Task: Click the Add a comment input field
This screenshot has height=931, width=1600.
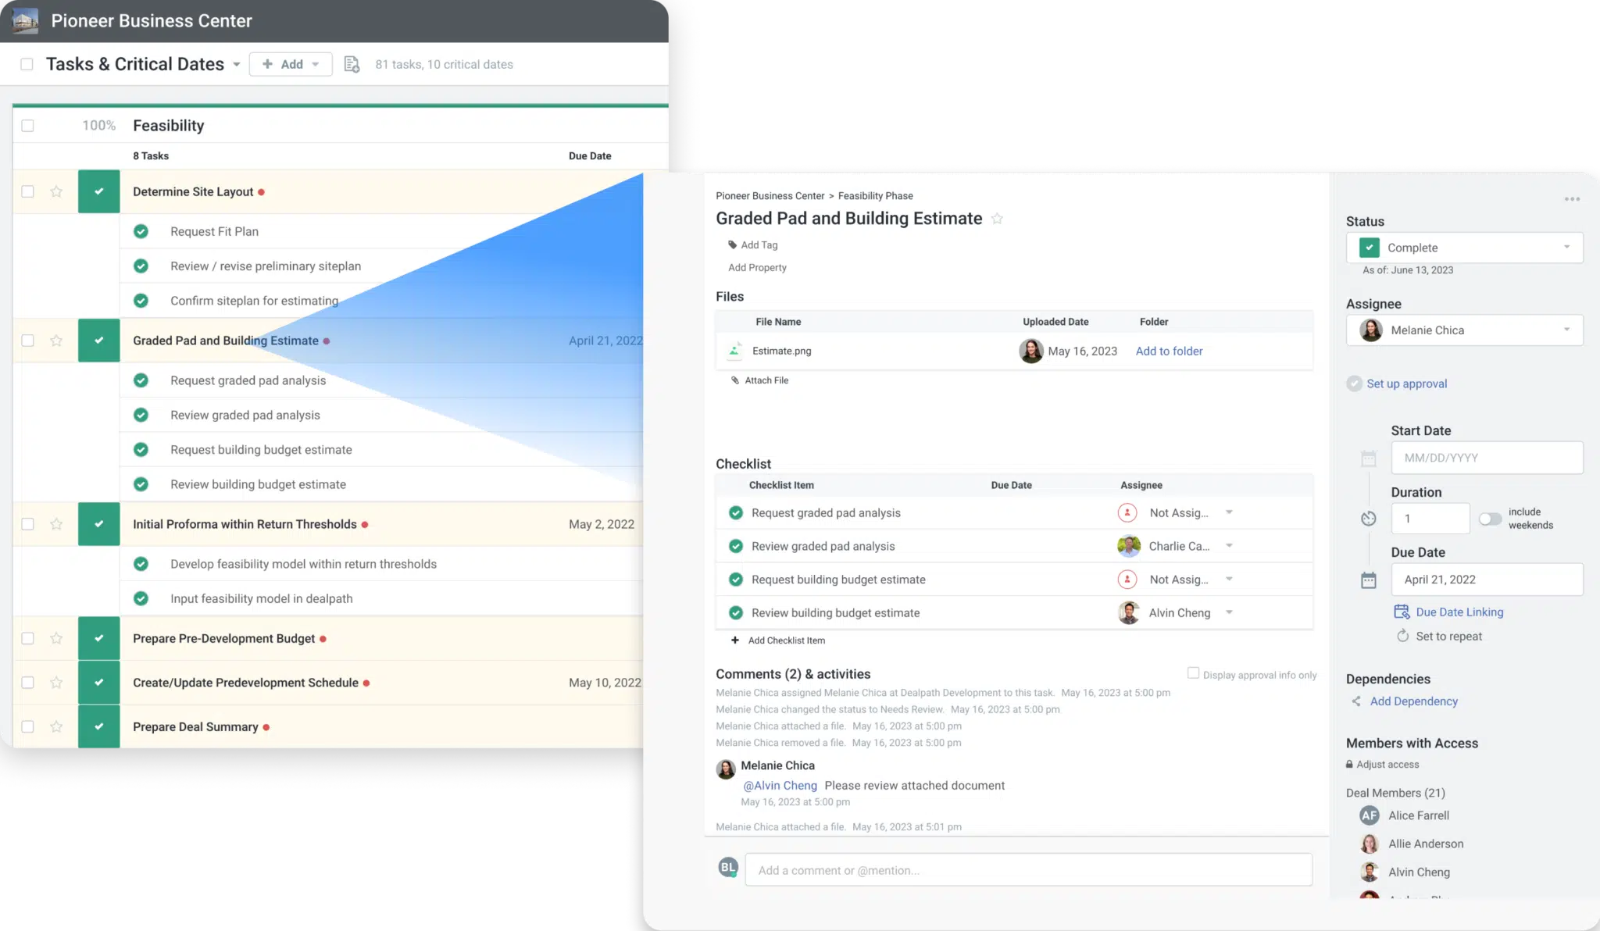Action: 1028,870
